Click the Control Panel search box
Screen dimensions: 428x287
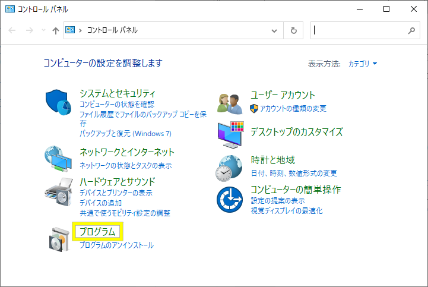point(359,30)
